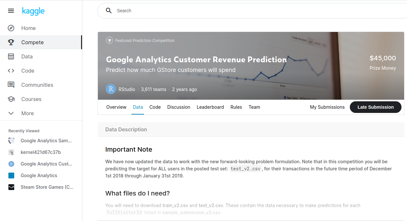Click the Code brackets icon
The width and height of the screenshot is (407, 221).
tap(11, 71)
